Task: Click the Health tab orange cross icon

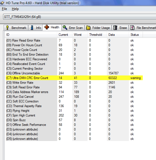Action: pyautogui.click(x=47, y=27)
